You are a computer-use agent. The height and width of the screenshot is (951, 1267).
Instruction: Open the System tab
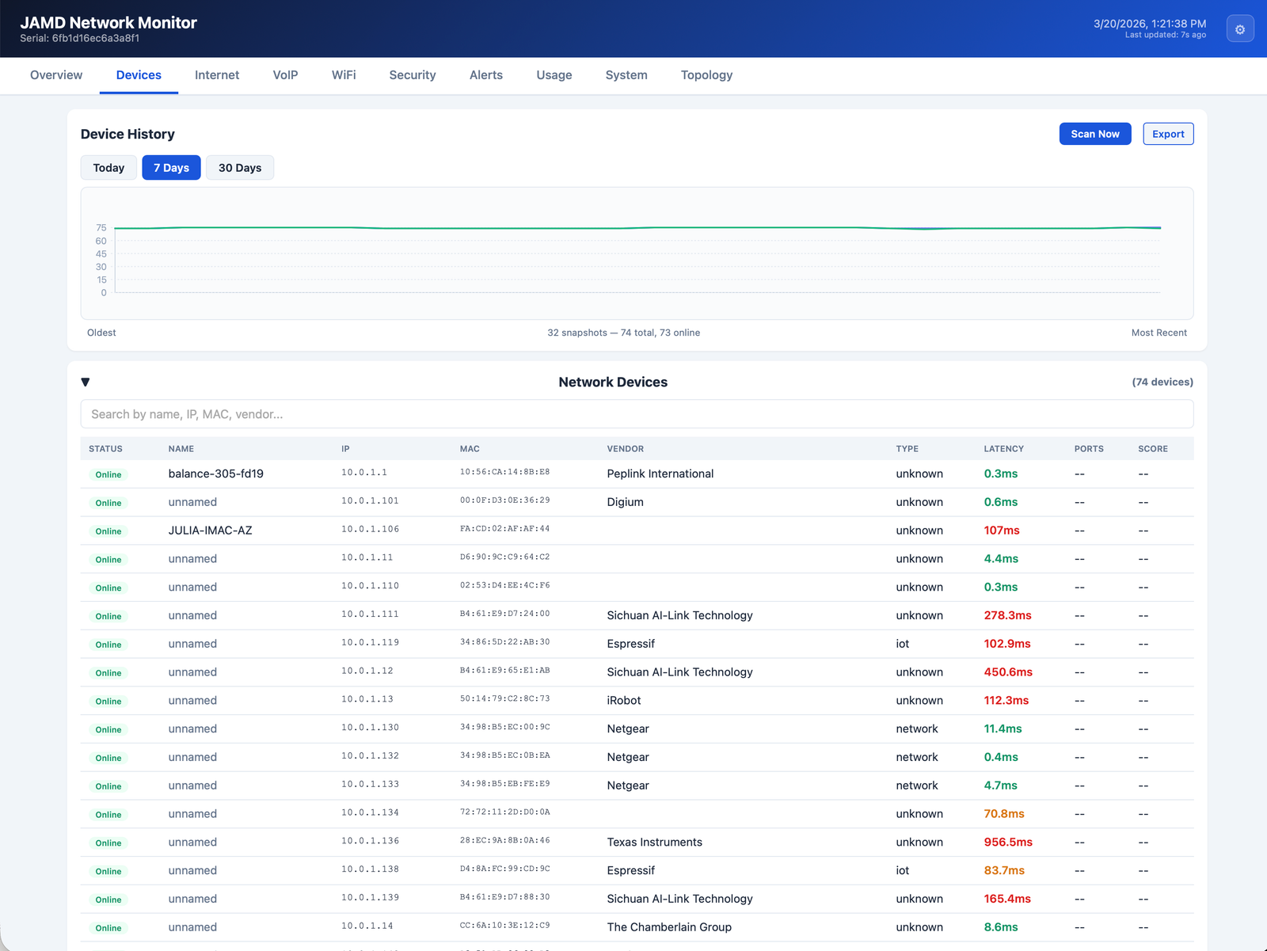pyautogui.click(x=626, y=75)
